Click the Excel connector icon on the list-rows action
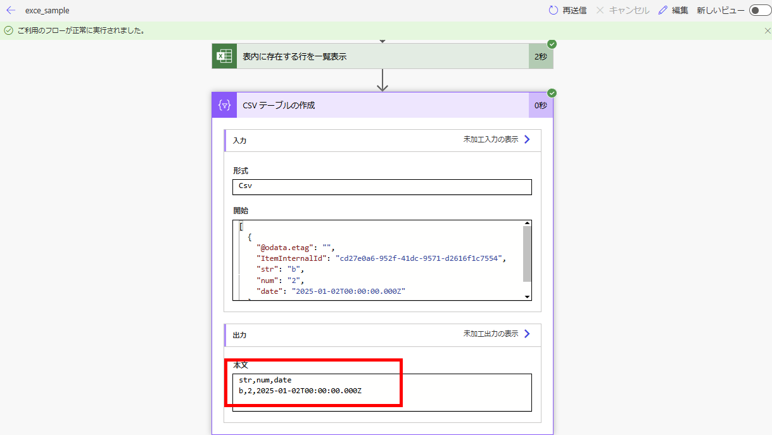The image size is (772, 435). 224,56
